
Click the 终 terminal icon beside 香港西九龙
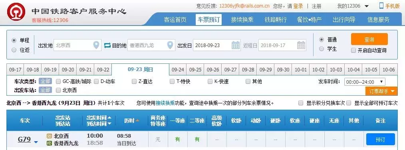(x=50, y=143)
